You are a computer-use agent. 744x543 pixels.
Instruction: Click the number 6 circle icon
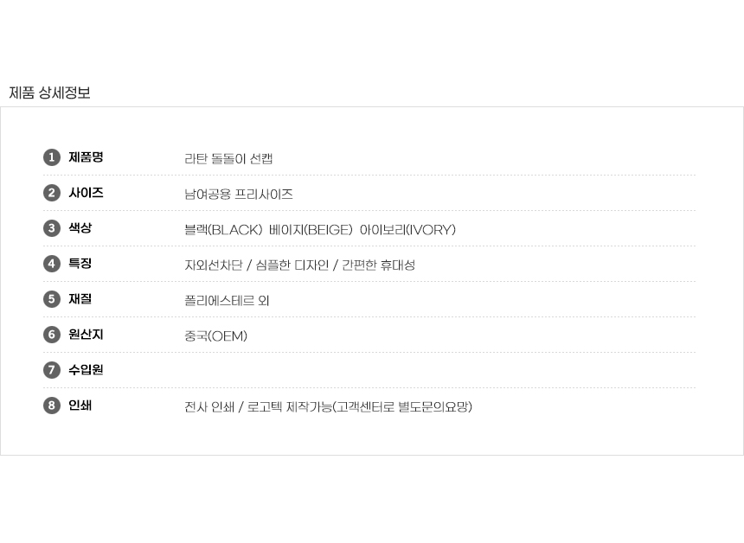coord(52,335)
